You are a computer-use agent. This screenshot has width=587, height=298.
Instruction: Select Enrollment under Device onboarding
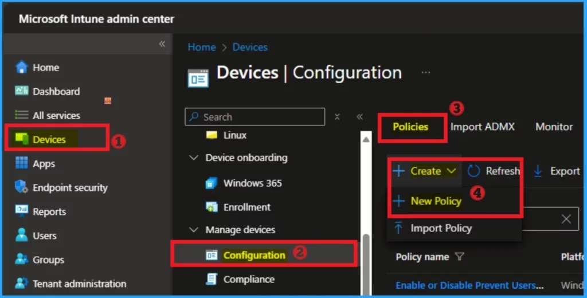pos(247,207)
